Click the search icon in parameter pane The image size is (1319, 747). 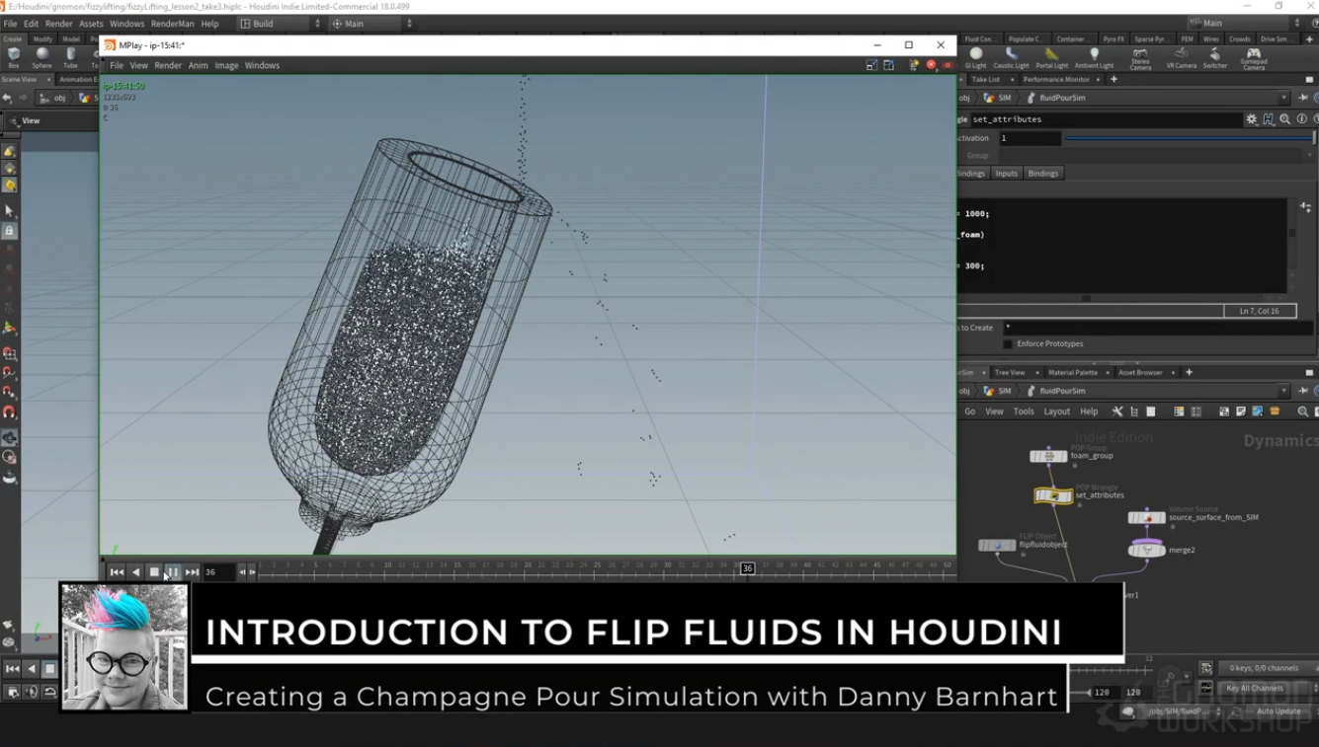1284,119
